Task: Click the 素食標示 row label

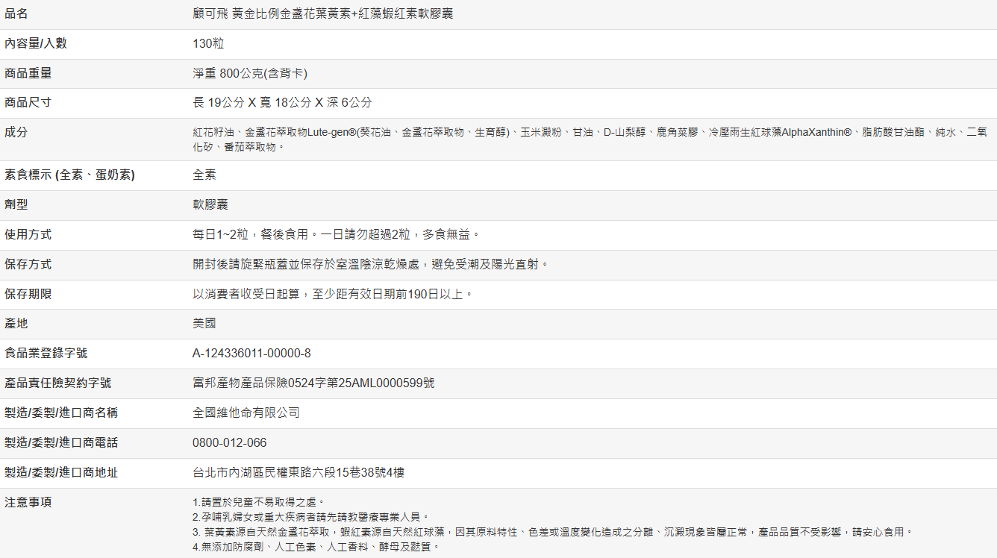Action: [x=69, y=175]
